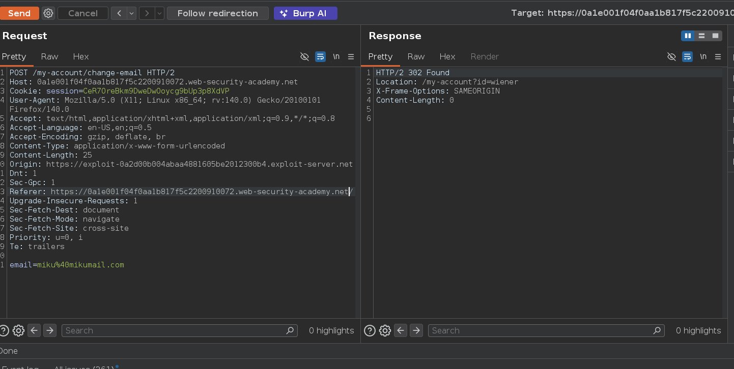Toggle \n newline display in Request panel
Screen dimensions: 734x369
[x=336, y=56]
